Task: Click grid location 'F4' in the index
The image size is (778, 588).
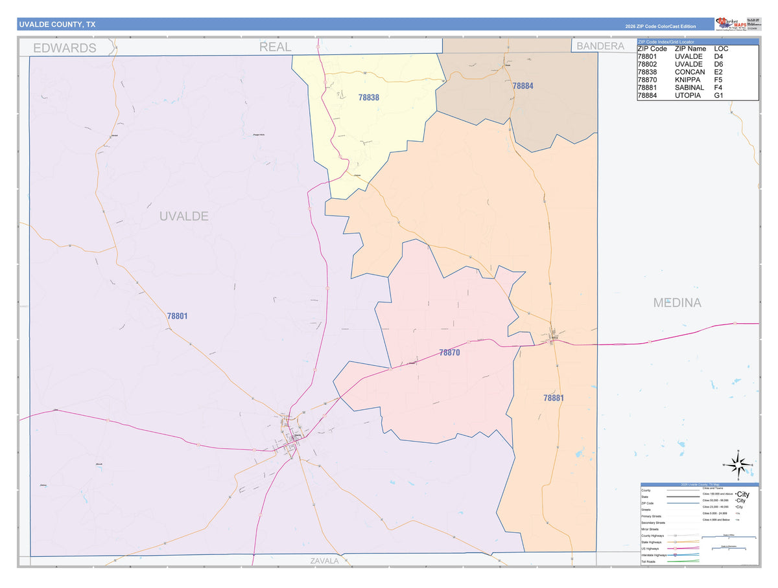Action: tap(718, 87)
